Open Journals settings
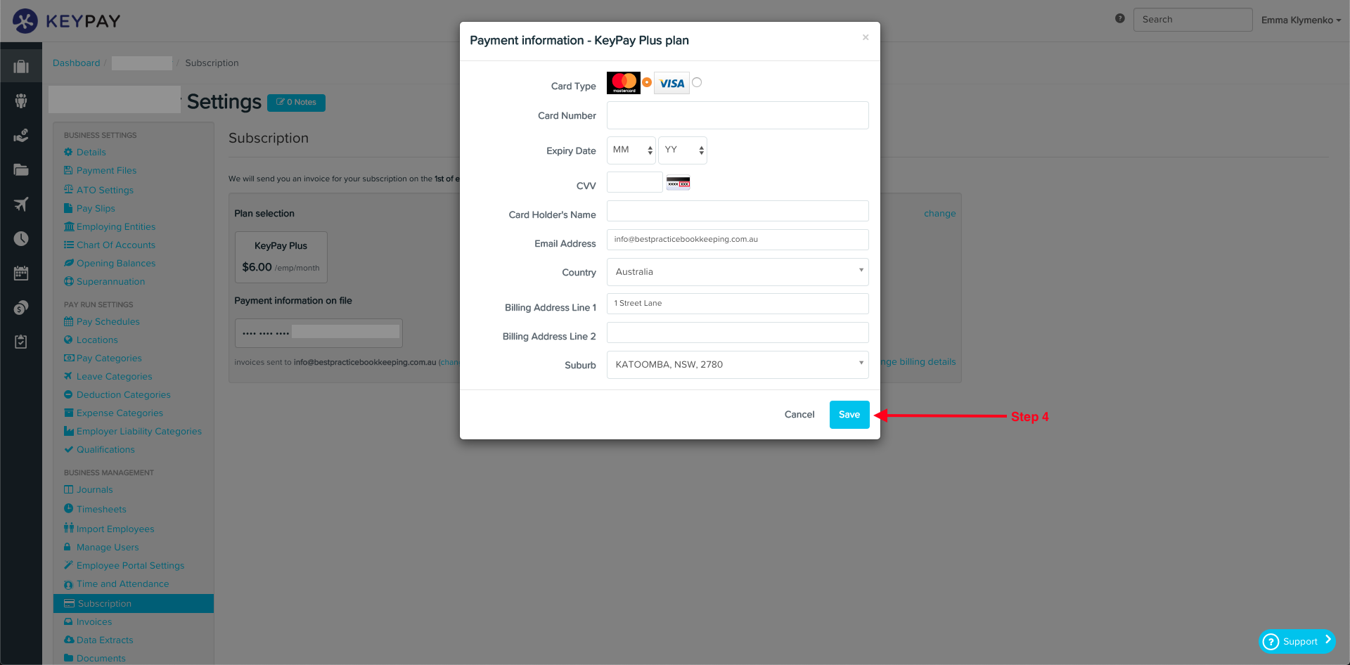1350x665 pixels. pyautogui.click(x=94, y=489)
